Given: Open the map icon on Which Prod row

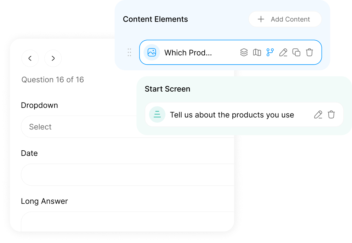Looking at the screenshot, I should [x=257, y=52].
